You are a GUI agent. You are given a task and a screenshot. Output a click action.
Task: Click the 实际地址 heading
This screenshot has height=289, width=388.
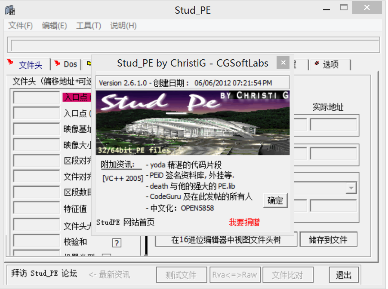[328, 107]
